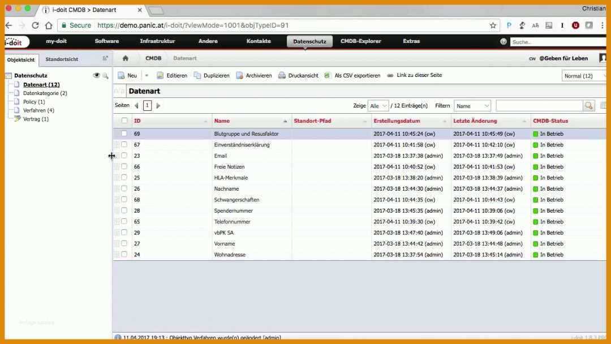Go to next page arrow
Screen dimensions: 611x344
(x=158, y=106)
